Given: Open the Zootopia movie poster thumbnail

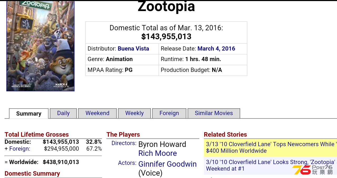Looking at the screenshot, I should coord(40,46).
